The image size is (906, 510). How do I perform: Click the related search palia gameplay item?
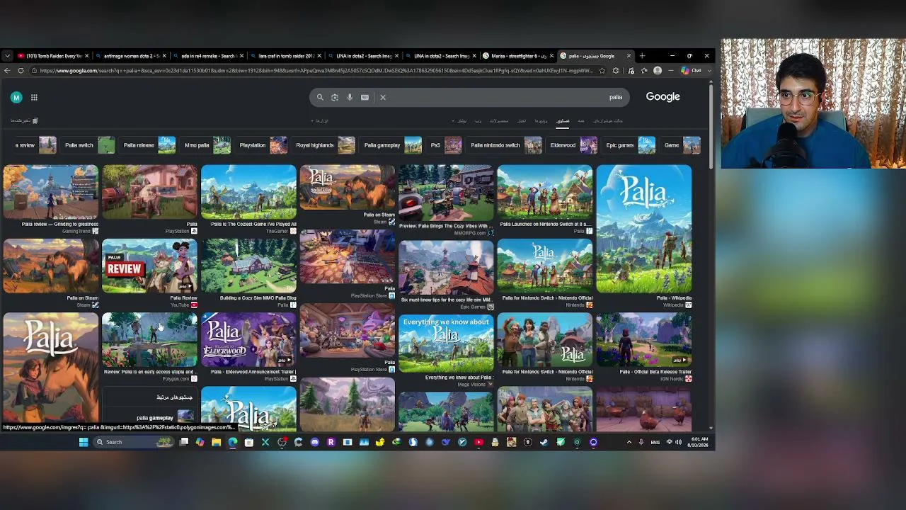pos(149,417)
